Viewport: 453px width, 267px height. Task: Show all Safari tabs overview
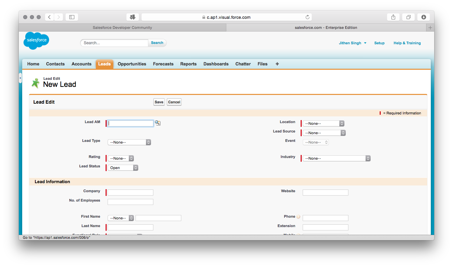(x=408, y=17)
